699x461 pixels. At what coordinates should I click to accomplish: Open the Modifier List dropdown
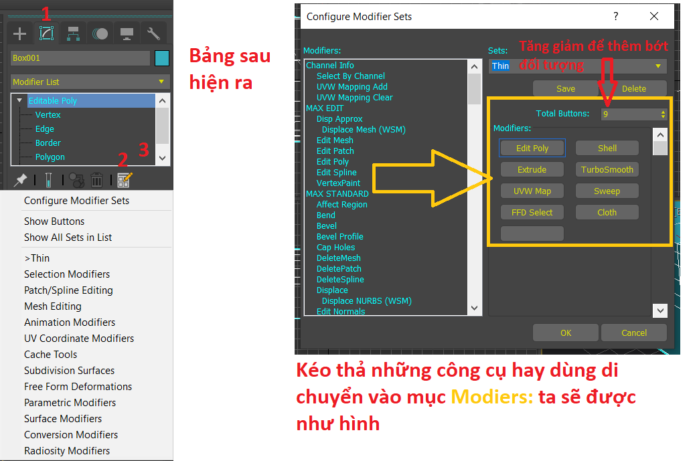[90, 81]
